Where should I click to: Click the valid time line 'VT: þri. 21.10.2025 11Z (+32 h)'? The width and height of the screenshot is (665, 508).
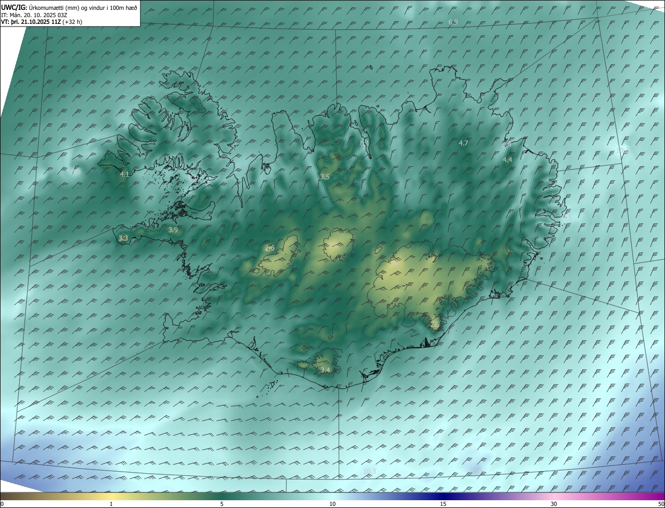(x=42, y=22)
